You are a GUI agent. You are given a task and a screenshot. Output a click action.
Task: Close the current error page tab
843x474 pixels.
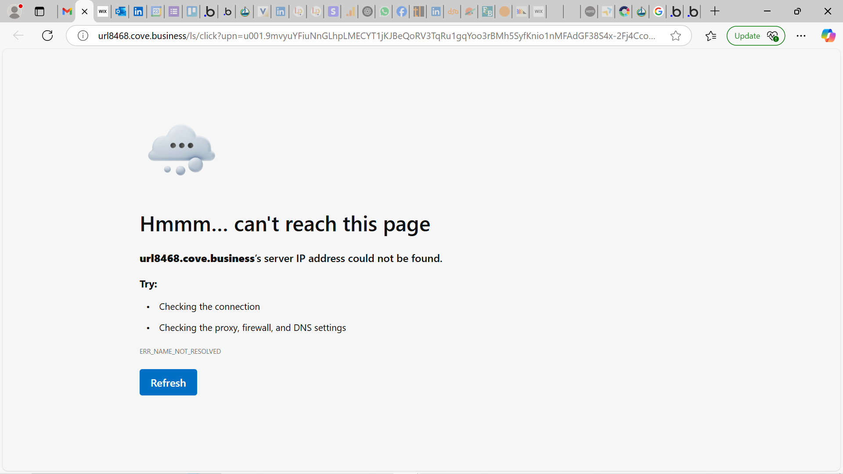[85, 12]
